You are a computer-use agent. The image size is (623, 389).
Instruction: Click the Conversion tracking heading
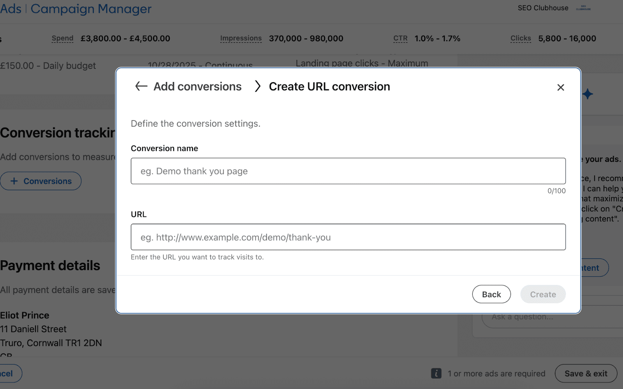pyautogui.click(x=58, y=133)
